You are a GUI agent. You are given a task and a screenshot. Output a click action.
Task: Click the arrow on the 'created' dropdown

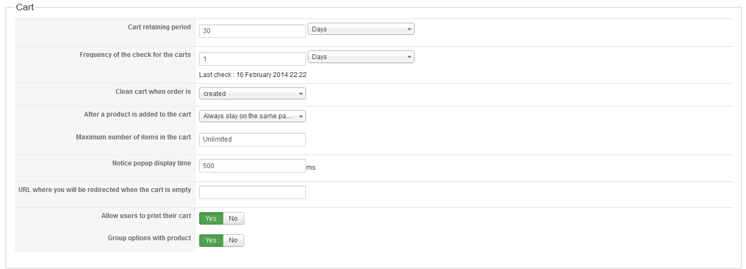pos(301,94)
